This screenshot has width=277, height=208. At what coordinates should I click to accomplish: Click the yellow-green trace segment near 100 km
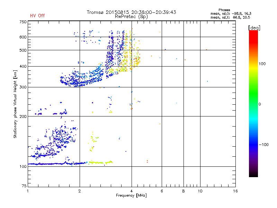click(100, 162)
